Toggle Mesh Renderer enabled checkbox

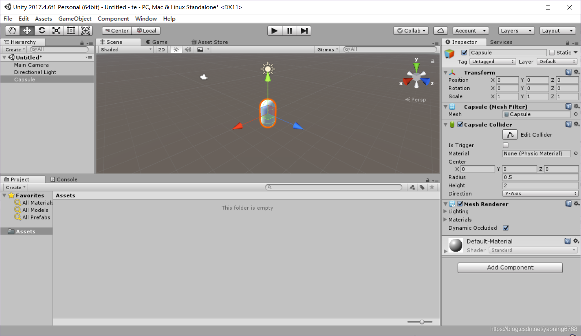coord(460,204)
